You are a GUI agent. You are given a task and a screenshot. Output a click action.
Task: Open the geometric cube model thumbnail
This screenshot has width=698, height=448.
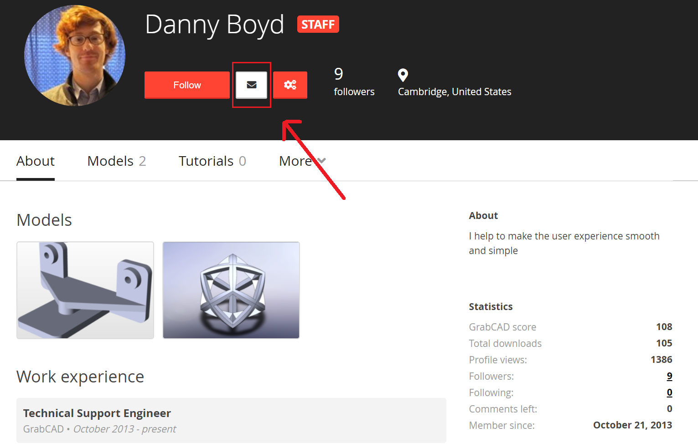(231, 290)
